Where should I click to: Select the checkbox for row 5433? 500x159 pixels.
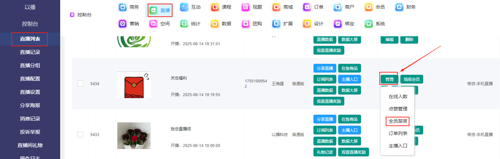tap(80, 134)
